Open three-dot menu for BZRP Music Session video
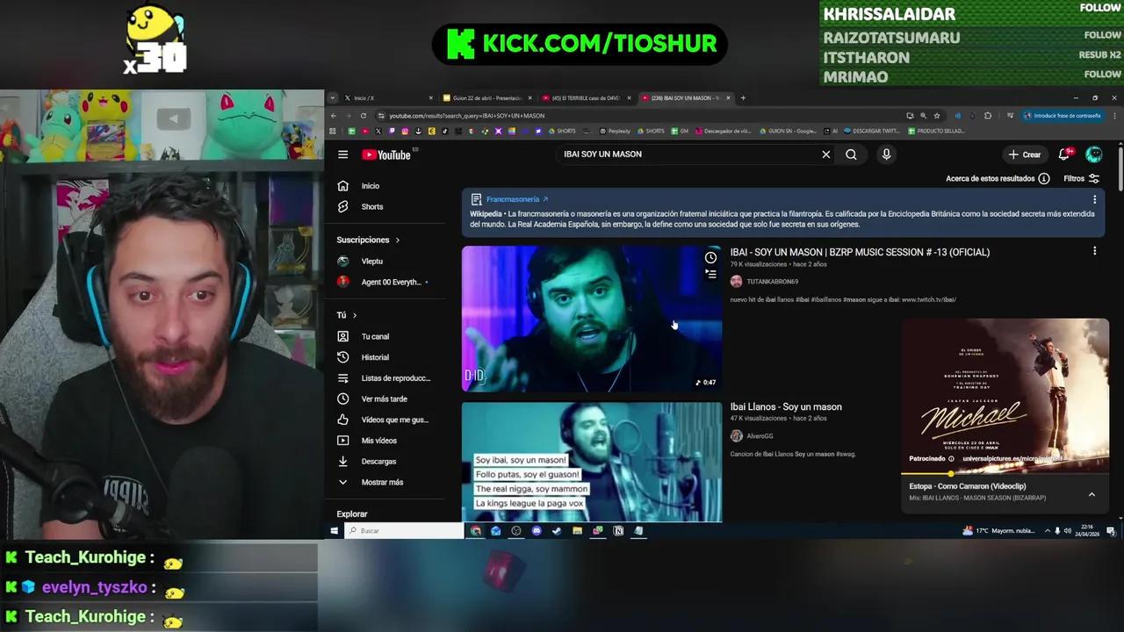Screen dimensions: 1124x632 tap(1094, 252)
